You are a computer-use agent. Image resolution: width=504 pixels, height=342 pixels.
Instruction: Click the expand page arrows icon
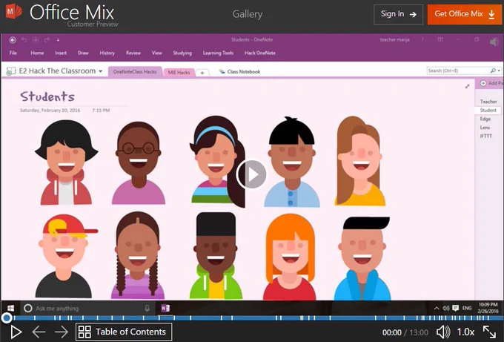point(467,86)
